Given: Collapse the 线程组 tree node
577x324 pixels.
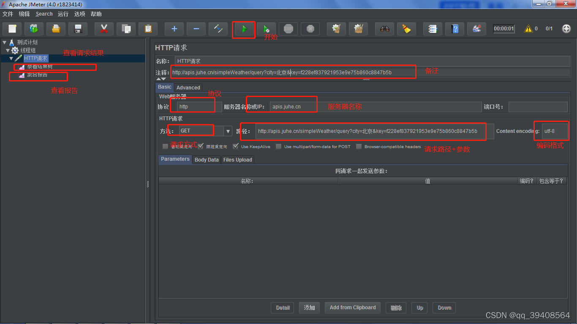Looking at the screenshot, I should pos(8,51).
